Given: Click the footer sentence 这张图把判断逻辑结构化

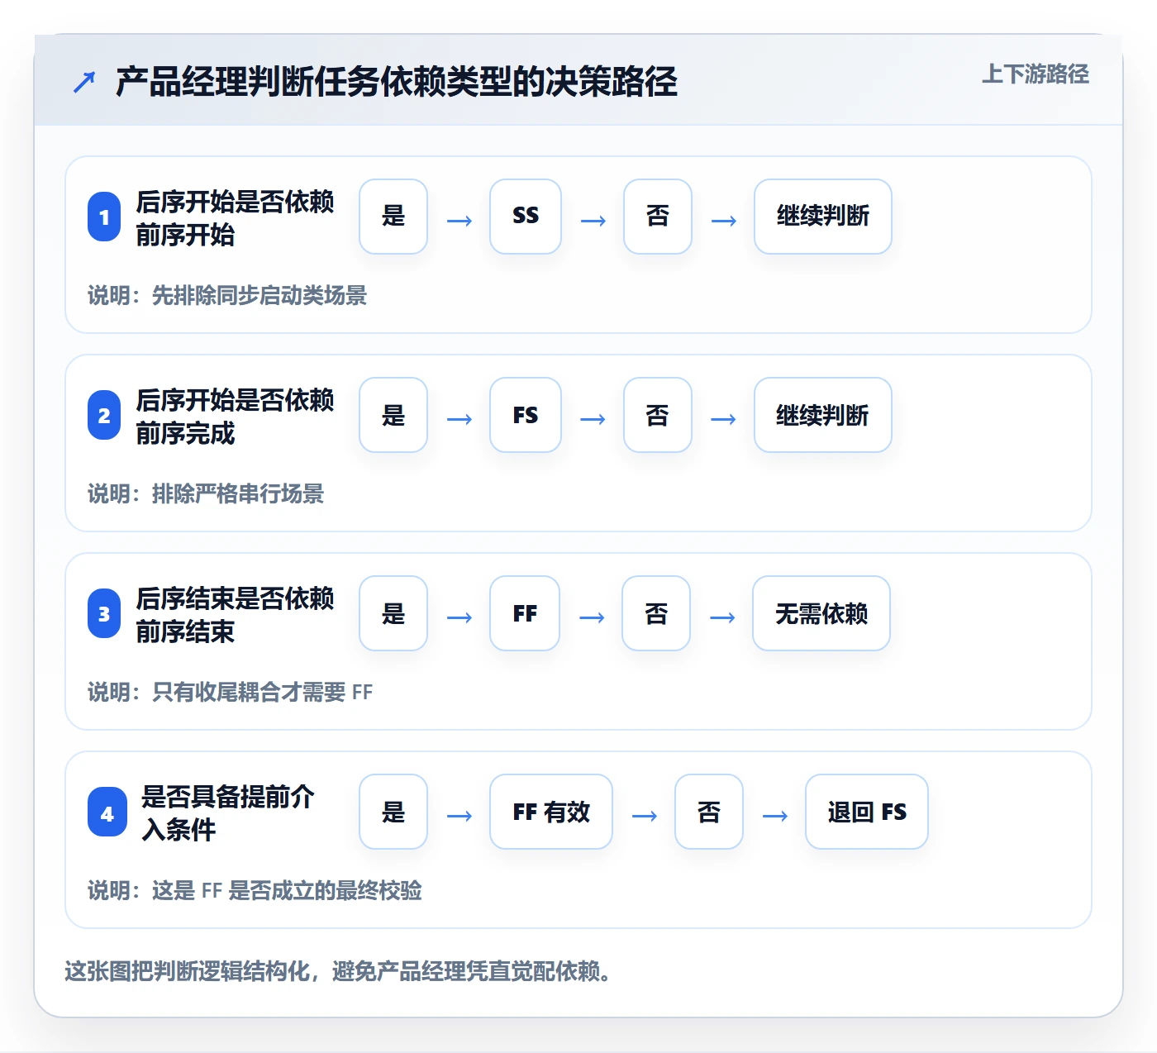Looking at the screenshot, I should click(187, 971).
